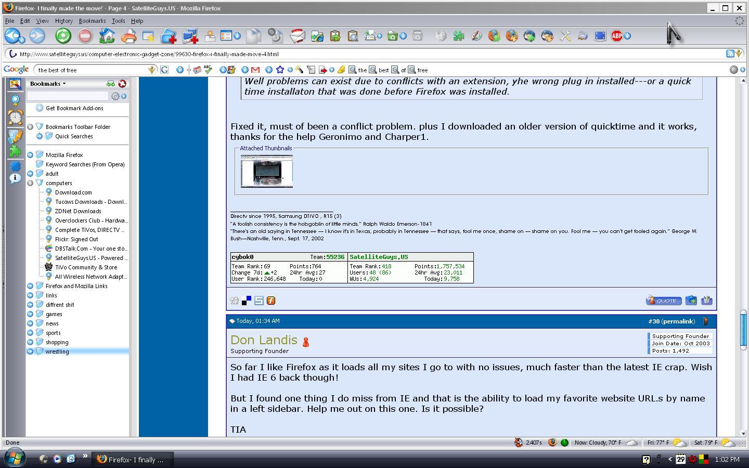Open the info speech bubble sidebar panel

[15, 178]
